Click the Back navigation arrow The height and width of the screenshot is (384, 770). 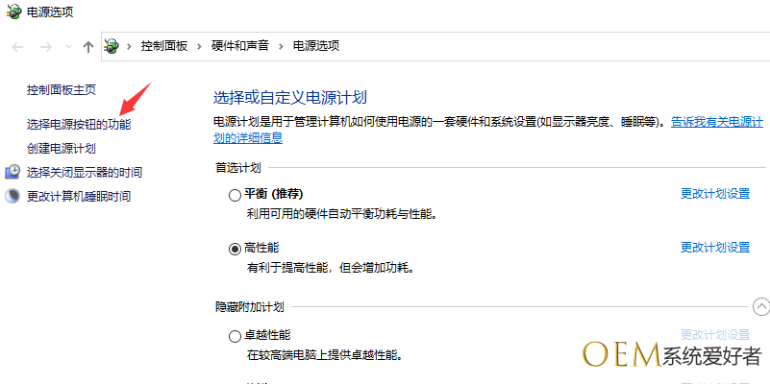17,46
